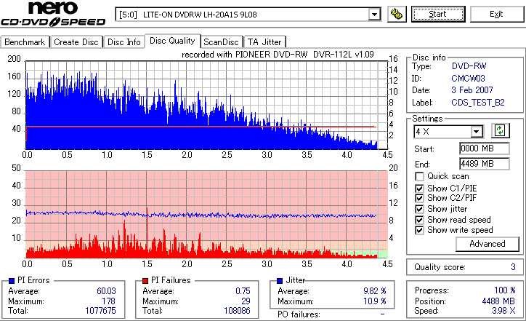The image size is (526, 321).
Task: Click the Nero CD-DVD Speed logo
Action: pos(53,14)
